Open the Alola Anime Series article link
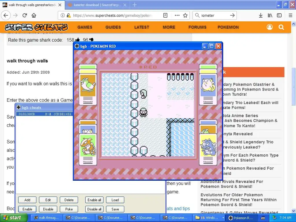Viewport: 296px width, 222px height. click(x=251, y=121)
